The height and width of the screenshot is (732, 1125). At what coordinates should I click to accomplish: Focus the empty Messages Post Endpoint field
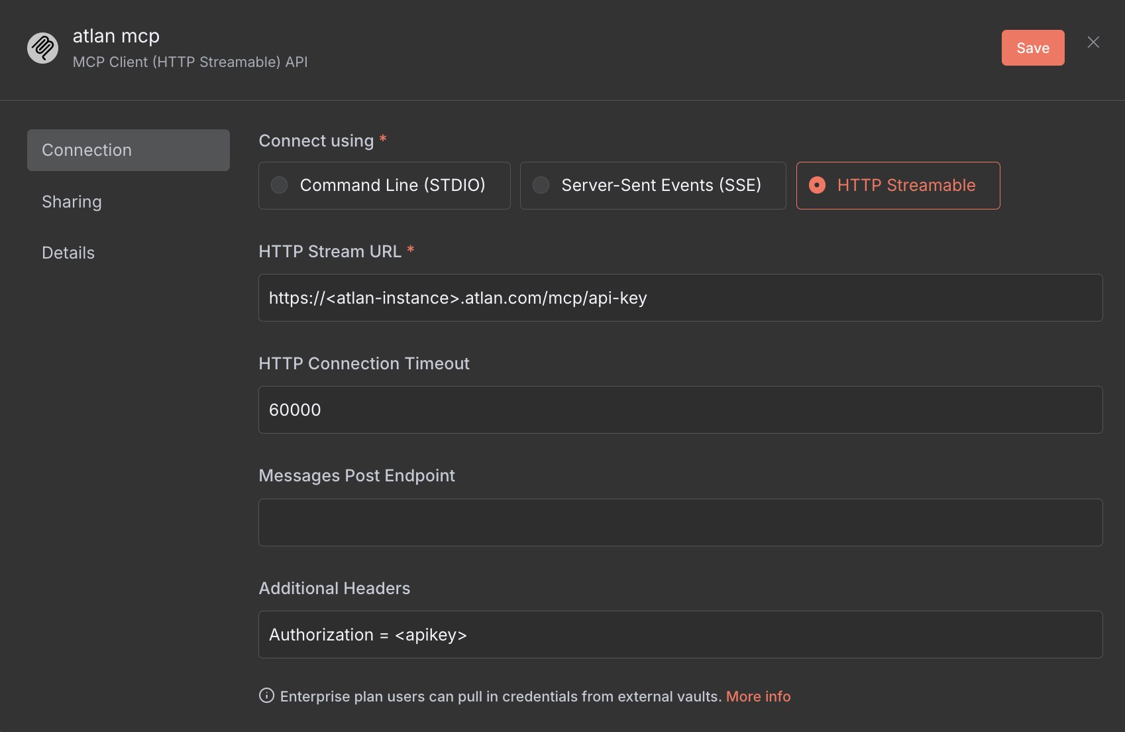[680, 522]
